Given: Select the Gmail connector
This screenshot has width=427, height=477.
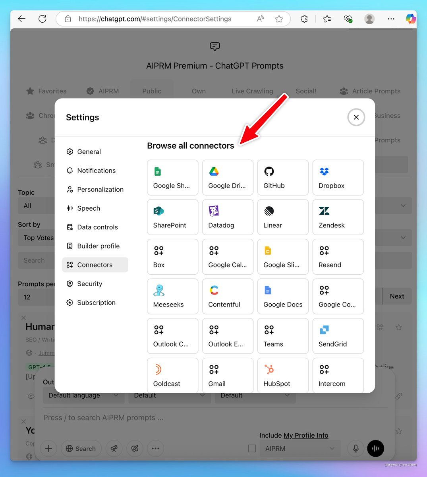Looking at the screenshot, I should tap(228, 375).
